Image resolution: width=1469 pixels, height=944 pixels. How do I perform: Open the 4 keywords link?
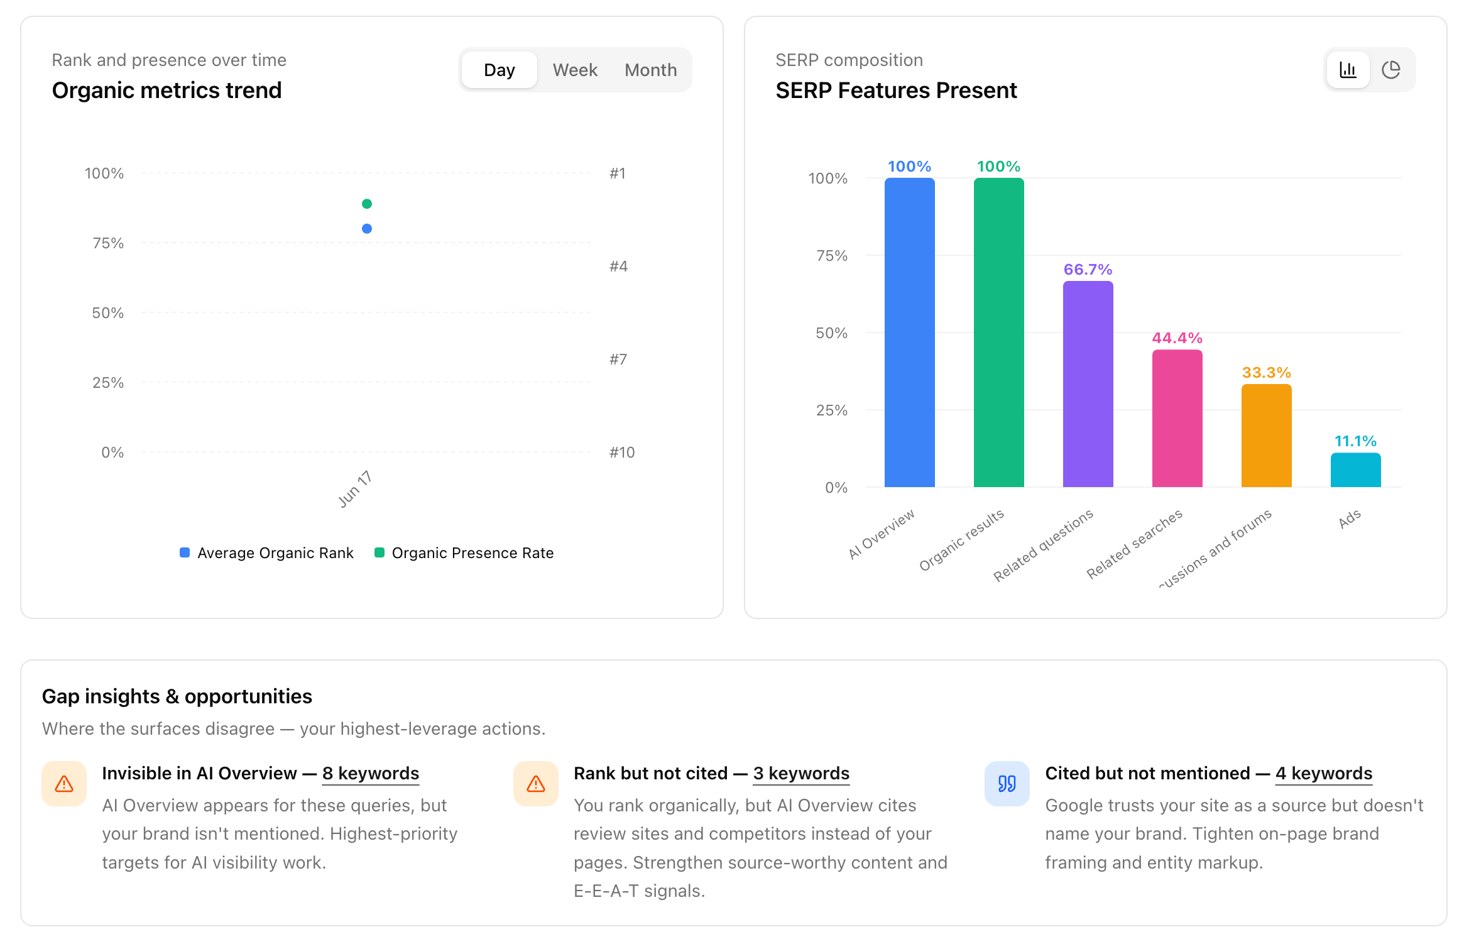[1324, 773]
